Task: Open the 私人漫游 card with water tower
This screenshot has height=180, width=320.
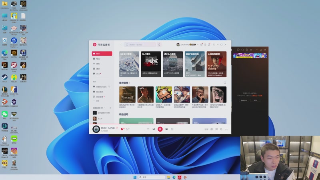Action: tap(173, 64)
